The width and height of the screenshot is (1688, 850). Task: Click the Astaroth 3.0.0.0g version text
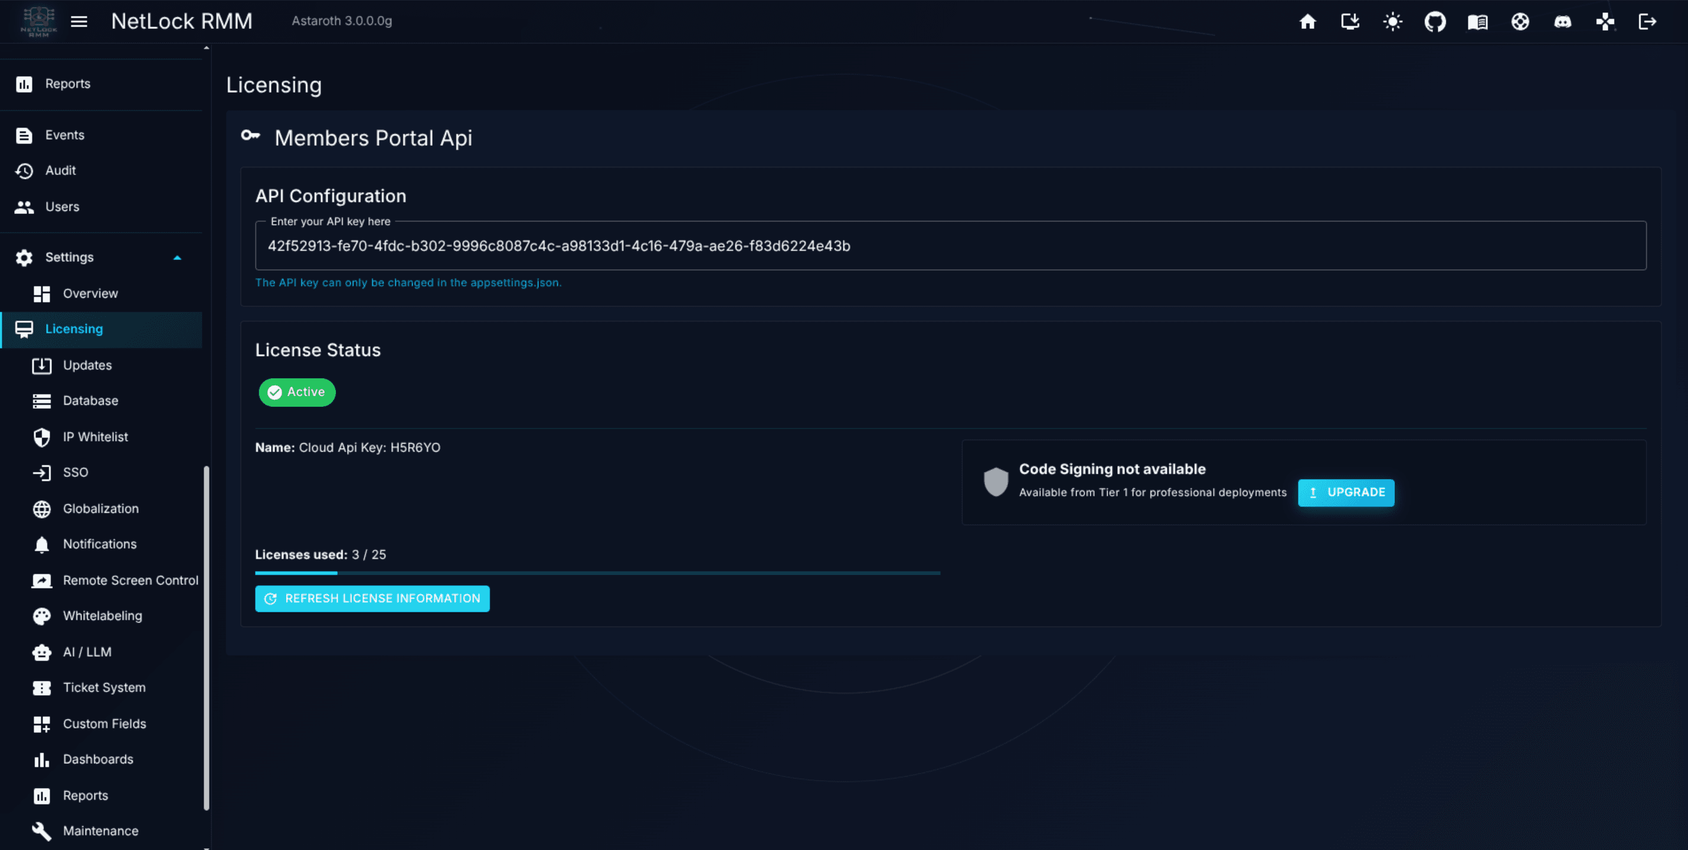[342, 21]
